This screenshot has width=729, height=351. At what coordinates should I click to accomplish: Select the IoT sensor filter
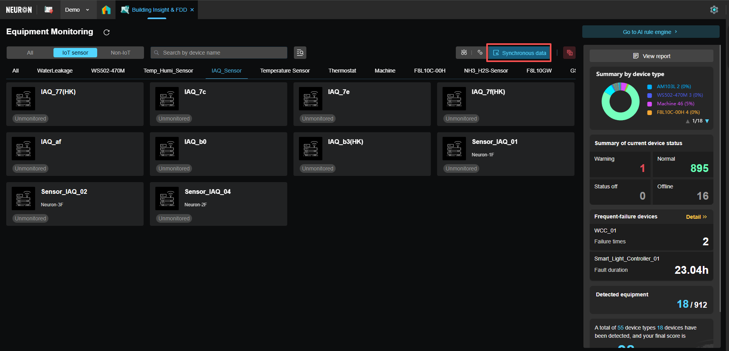(x=75, y=53)
